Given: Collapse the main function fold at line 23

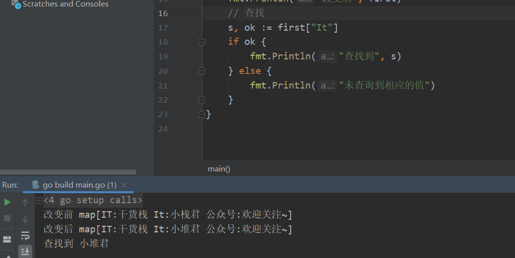Looking at the screenshot, I should pos(202,114).
